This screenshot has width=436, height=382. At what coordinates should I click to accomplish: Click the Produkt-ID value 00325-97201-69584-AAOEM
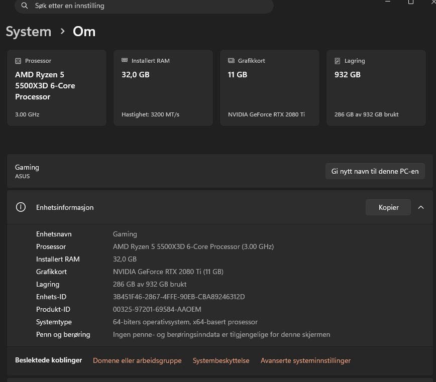pyautogui.click(x=157, y=309)
